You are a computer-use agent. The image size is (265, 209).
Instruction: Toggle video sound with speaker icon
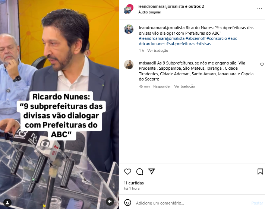110,202
